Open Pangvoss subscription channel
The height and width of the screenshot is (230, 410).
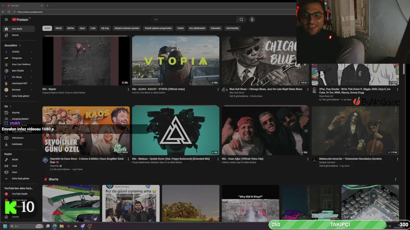coord(19,58)
